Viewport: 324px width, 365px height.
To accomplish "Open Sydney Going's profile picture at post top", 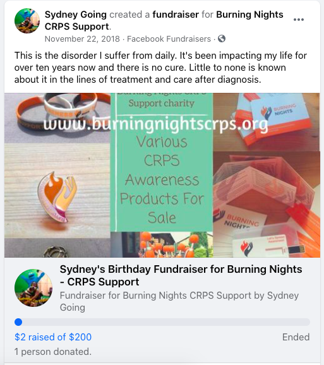I will click(x=27, y=21).
